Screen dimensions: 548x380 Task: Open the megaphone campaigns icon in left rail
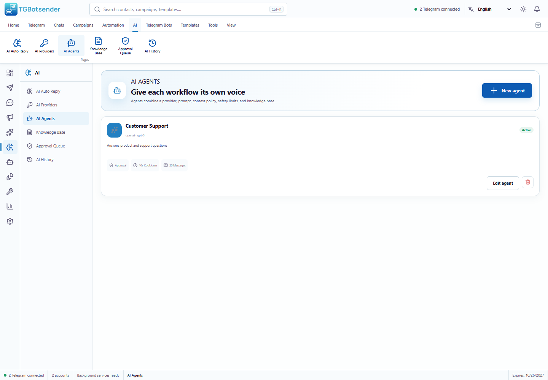point(10,117)
